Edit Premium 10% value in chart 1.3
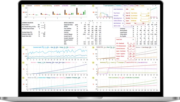 tap(79, 78)
